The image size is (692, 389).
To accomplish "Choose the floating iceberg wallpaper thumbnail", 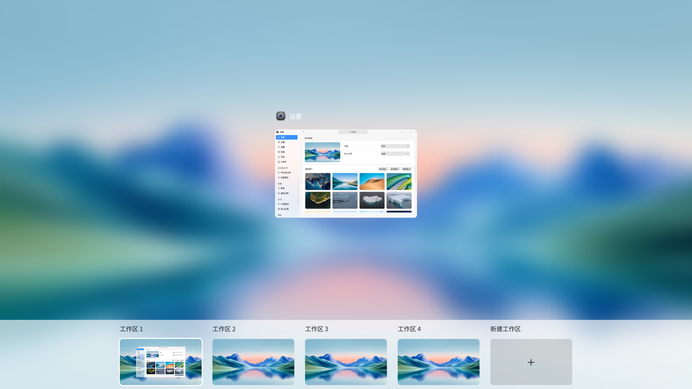I will pos(372,200).
